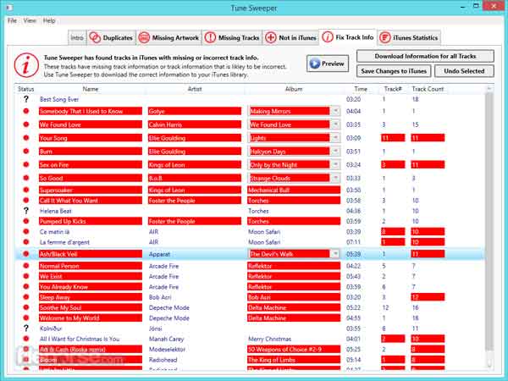Click the Missing Artwork tab icon
Image resolution: width=508 pixels, height=381 pixels.
click(144, 37)
